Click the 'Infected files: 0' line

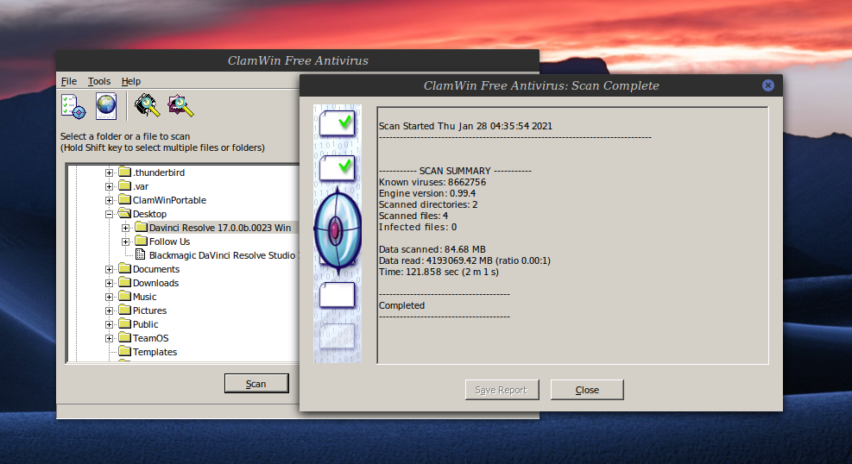point(418,227)
